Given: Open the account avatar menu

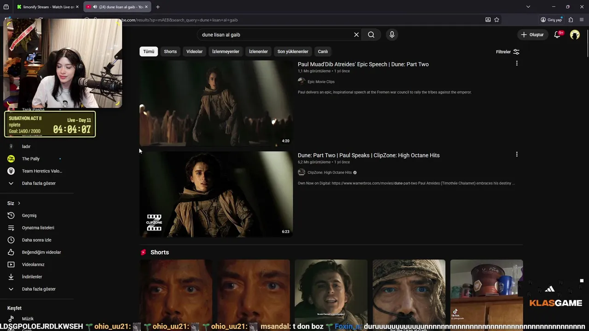Looking at the screenshot, I should 575,34.
